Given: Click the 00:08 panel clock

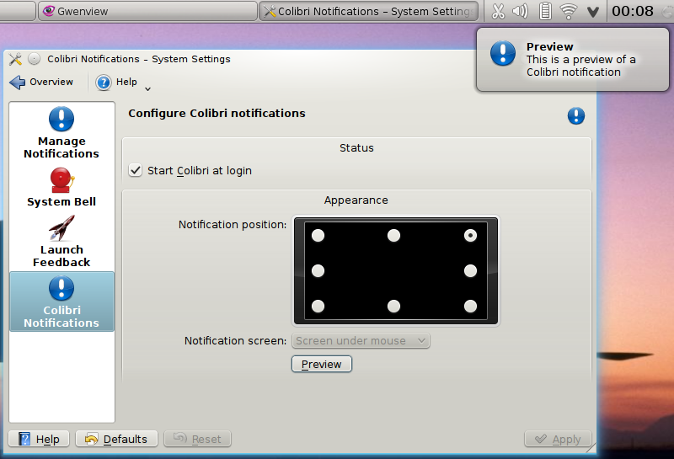Looking at the screenshot, I should coord(633,11).
